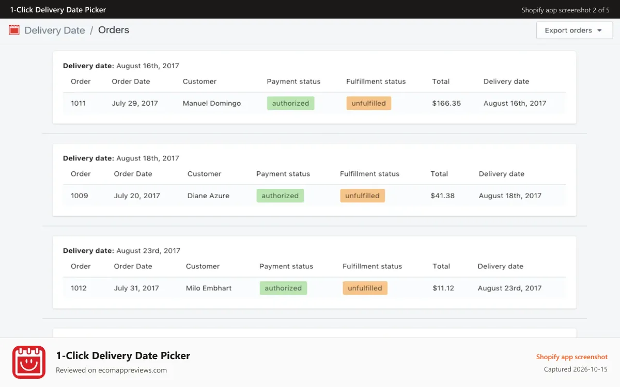The width and height of the screenshot is (620, 387).
Task: Open order 1012 row
Action: pyautogui.click(x=314, y=288)
